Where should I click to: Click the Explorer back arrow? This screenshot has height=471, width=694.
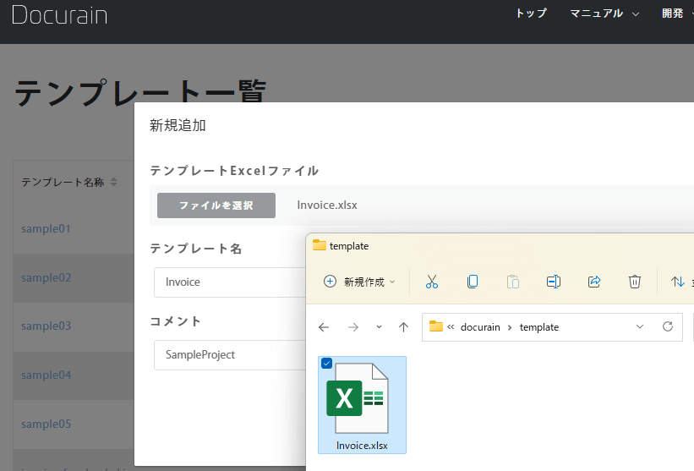pos(324,327)
